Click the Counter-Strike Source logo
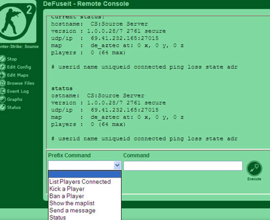Screen dimensions: 270x220 pos(18,22)
